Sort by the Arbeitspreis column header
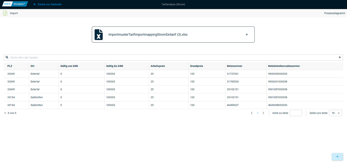This screenshot has height=164, width=347. (158, 66)
